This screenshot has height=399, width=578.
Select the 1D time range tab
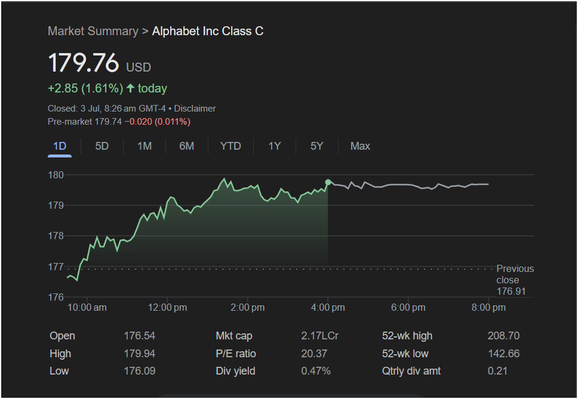tap(60, 147)
